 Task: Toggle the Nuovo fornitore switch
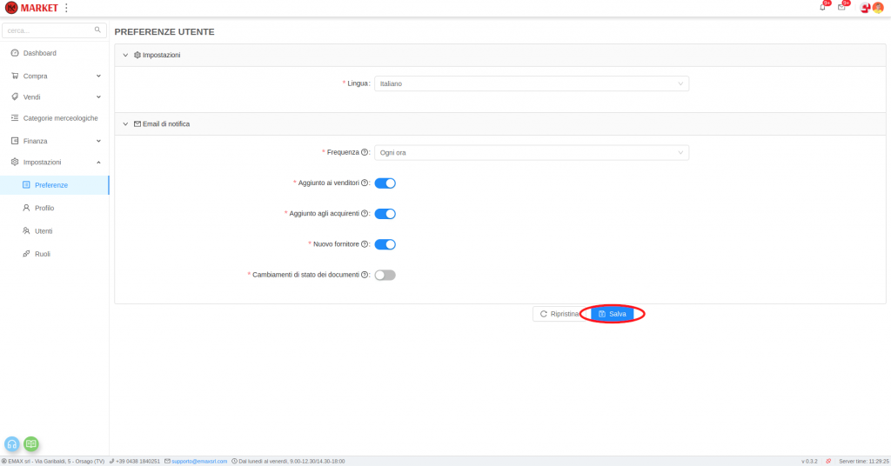pos(385,244)
